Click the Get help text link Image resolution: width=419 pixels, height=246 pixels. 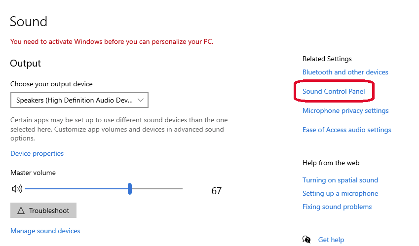pos(331,240)
